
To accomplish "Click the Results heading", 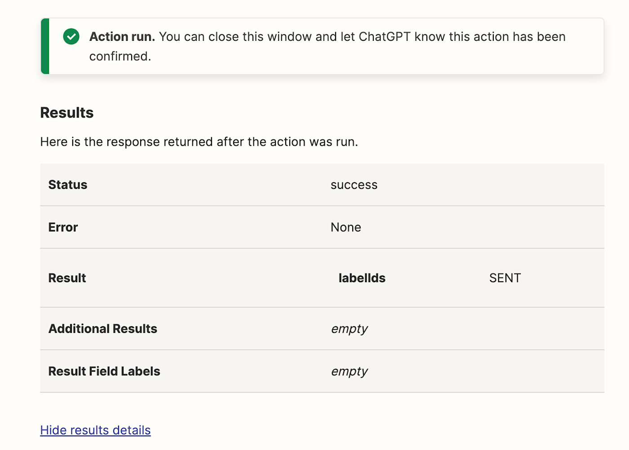I will point(67,113).
